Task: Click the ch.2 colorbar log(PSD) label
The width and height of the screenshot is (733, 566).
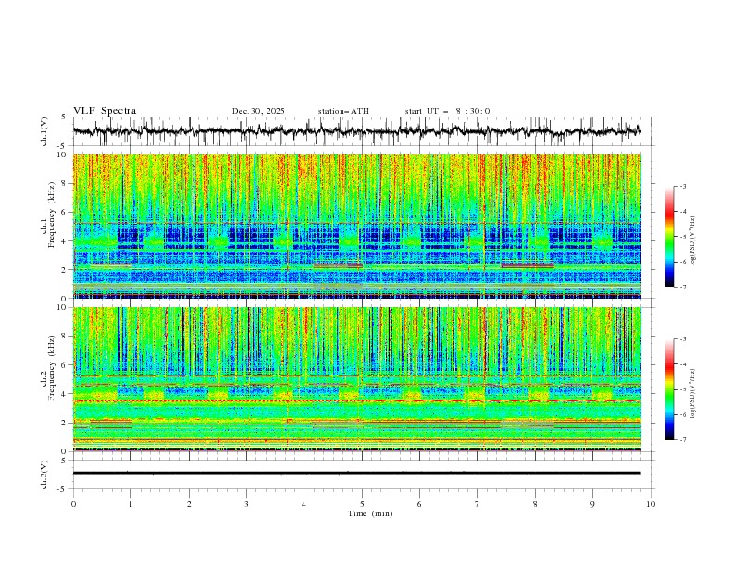Action: pyautogui.click(x=693, y=393)
